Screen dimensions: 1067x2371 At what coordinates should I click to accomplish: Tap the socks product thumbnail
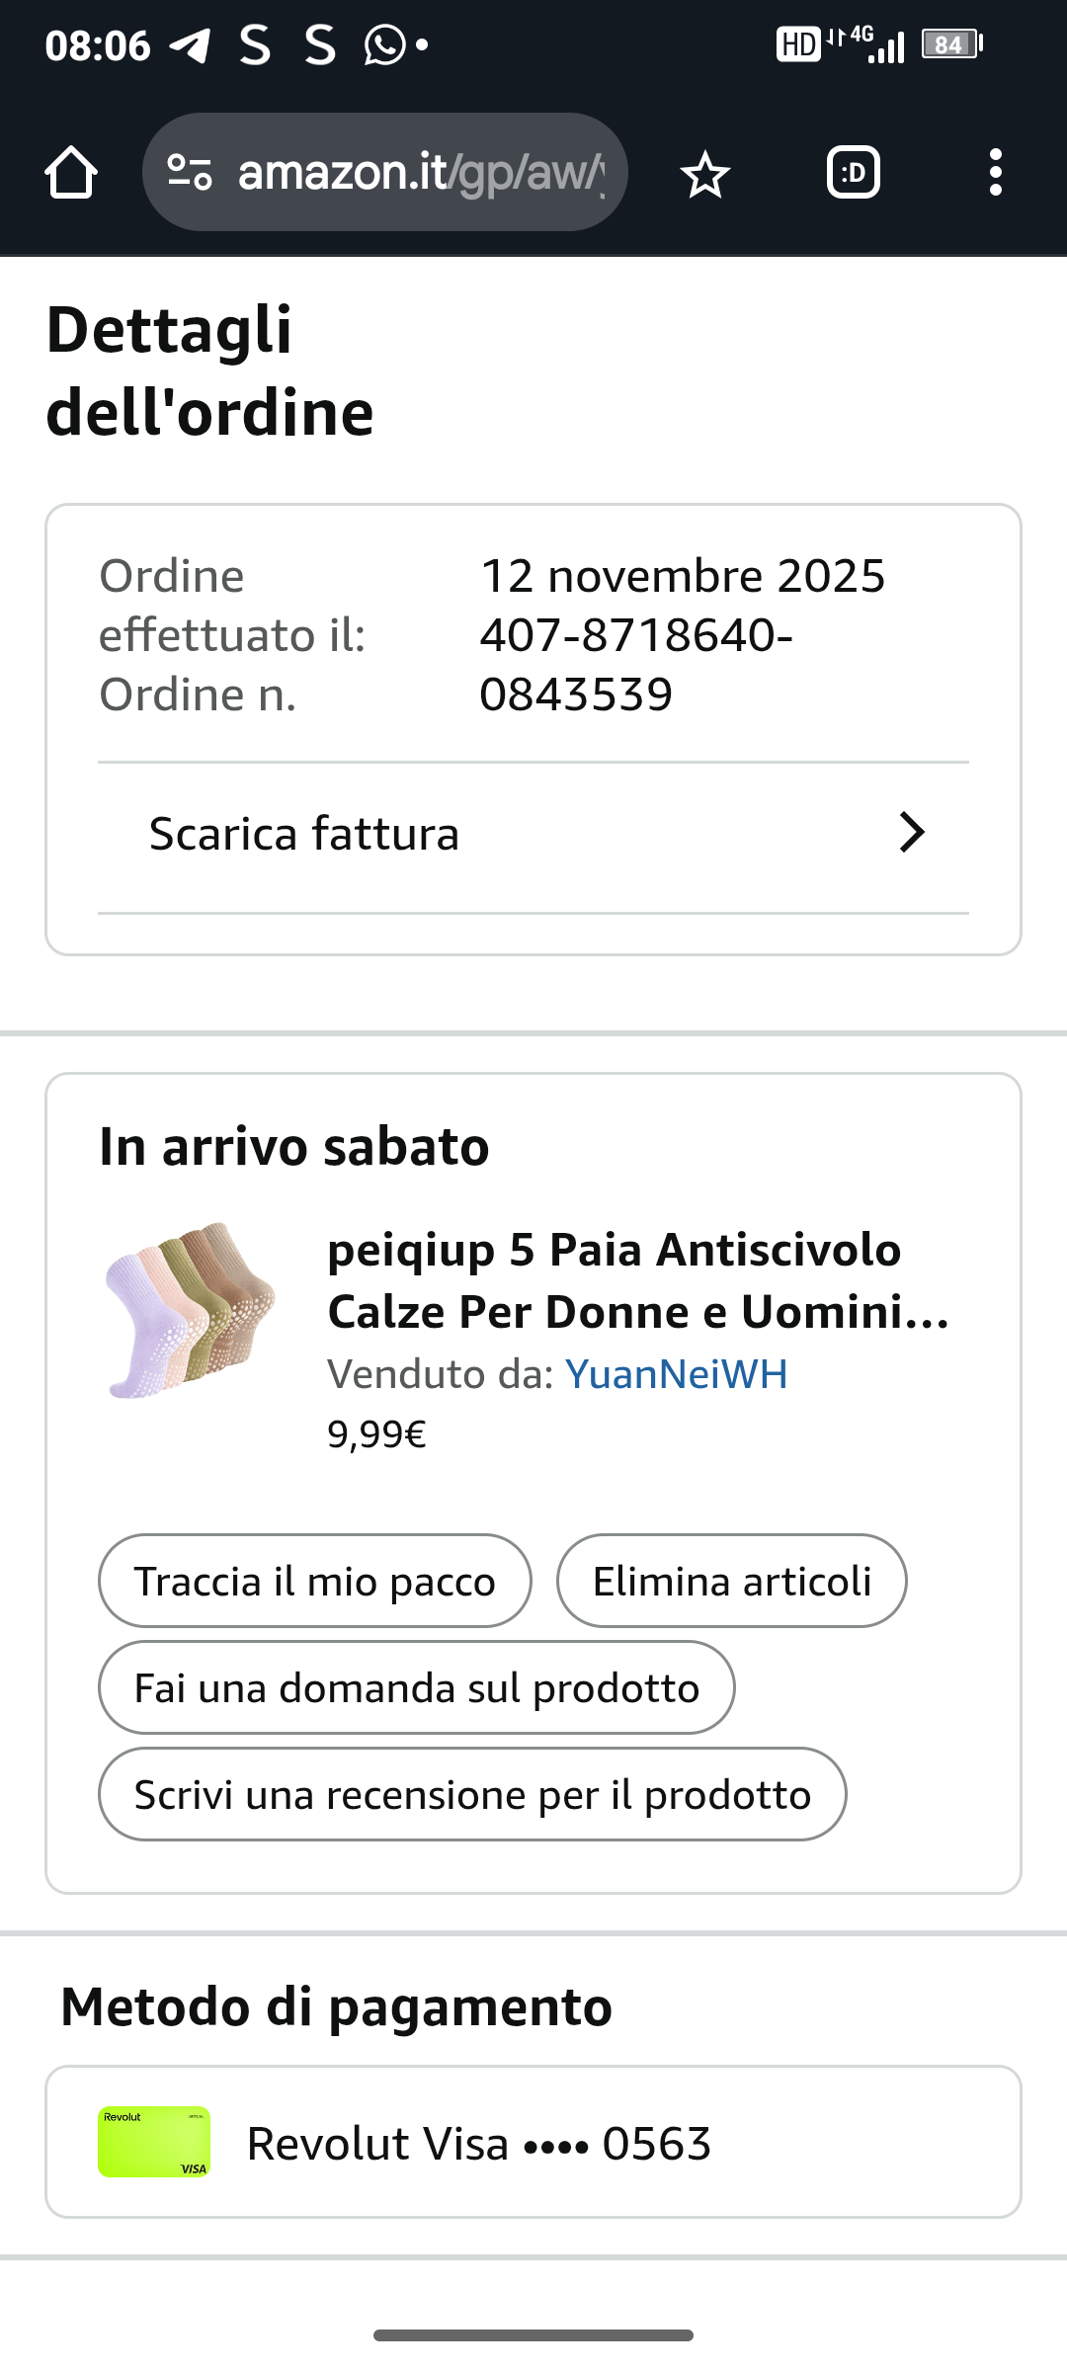[190, 1309]
